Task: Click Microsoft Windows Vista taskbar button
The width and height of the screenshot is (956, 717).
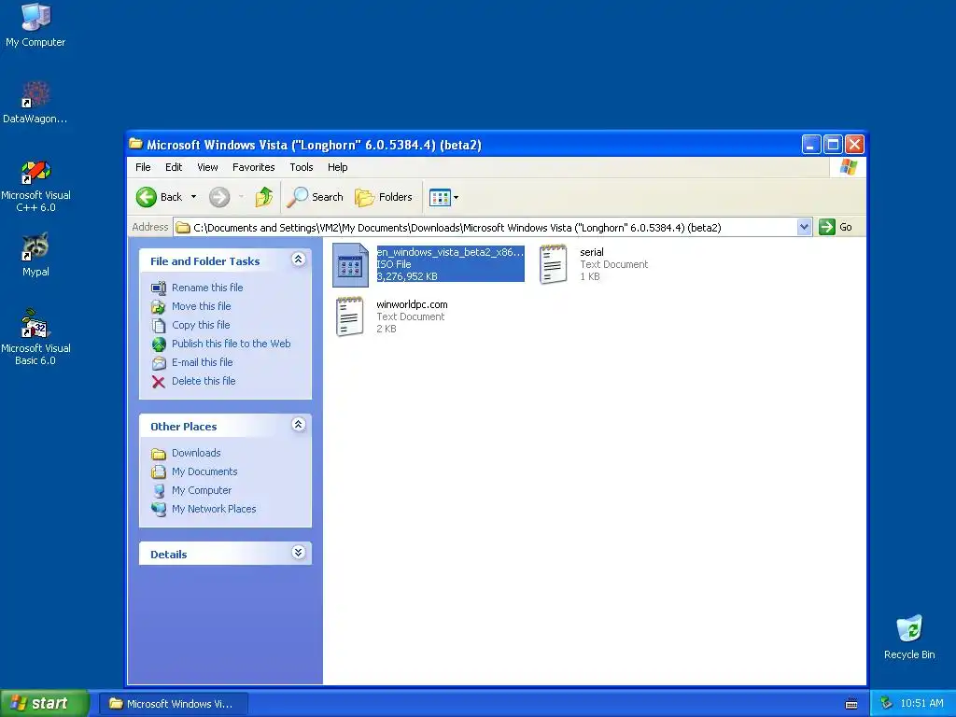Action: point(173,704)
